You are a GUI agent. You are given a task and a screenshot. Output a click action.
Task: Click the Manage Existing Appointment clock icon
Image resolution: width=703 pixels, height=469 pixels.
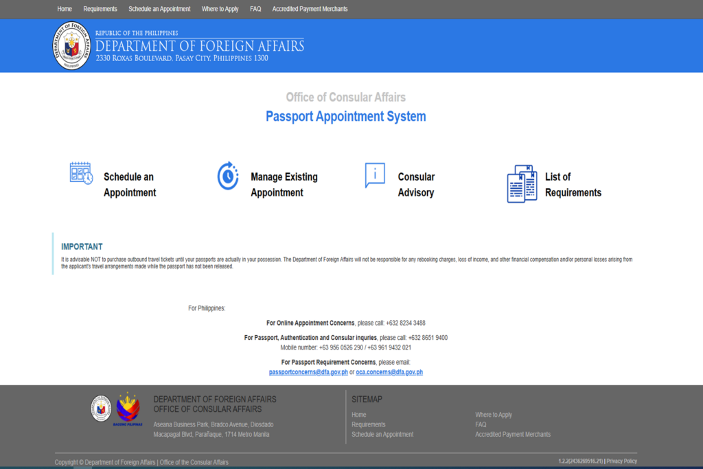tap(228, 176)
